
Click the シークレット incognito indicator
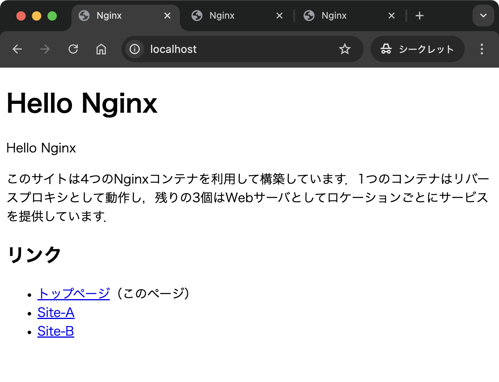pos(418,49)
